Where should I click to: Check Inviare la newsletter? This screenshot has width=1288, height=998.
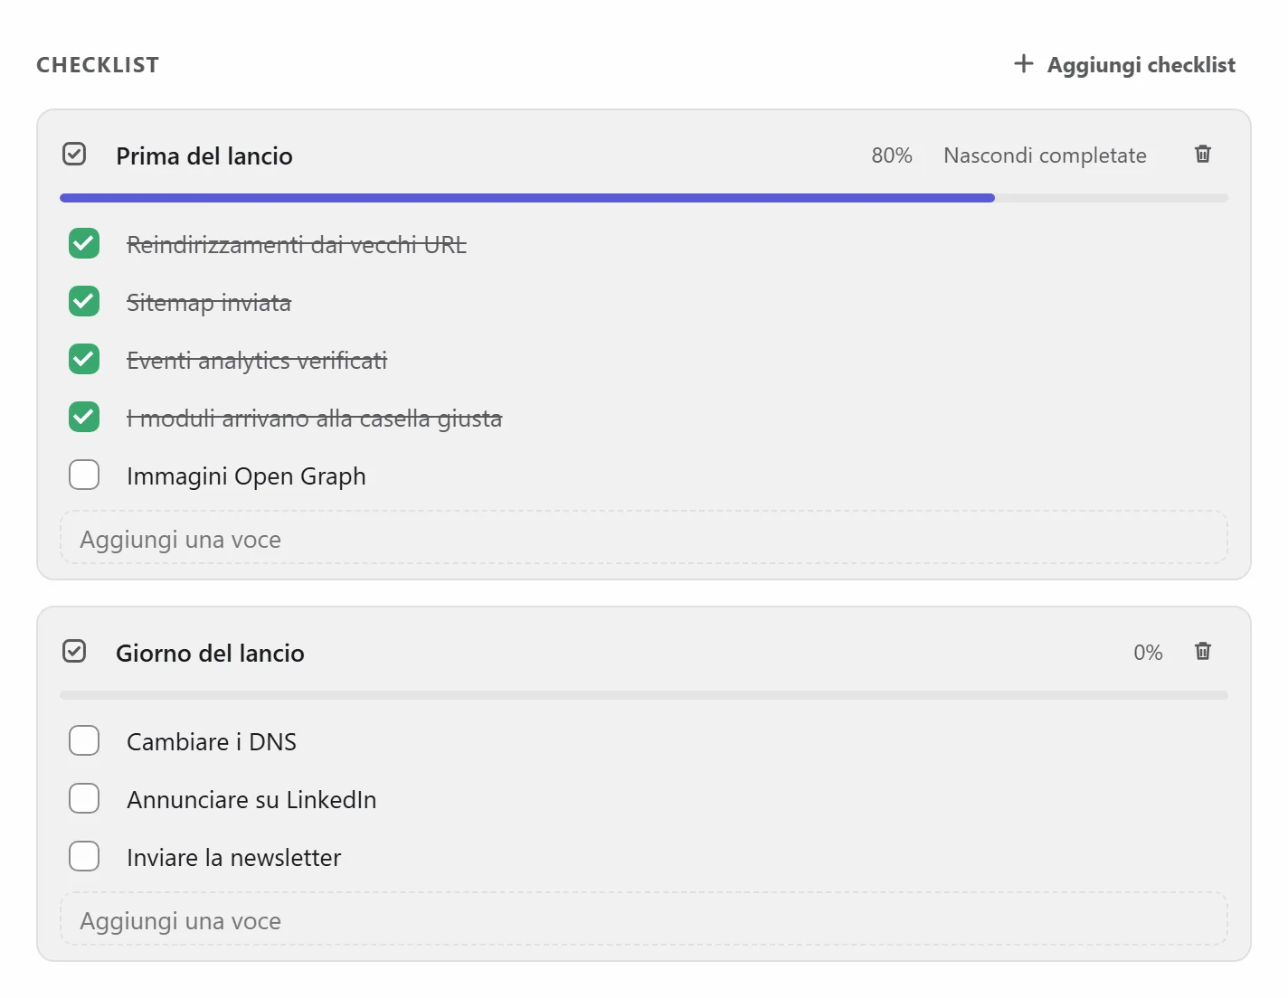tap(84, 856)
